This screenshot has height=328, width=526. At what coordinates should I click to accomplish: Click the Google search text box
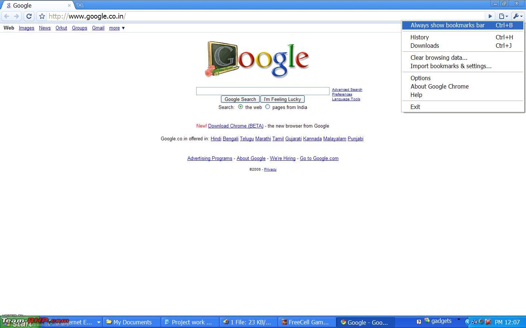point(263,91)
